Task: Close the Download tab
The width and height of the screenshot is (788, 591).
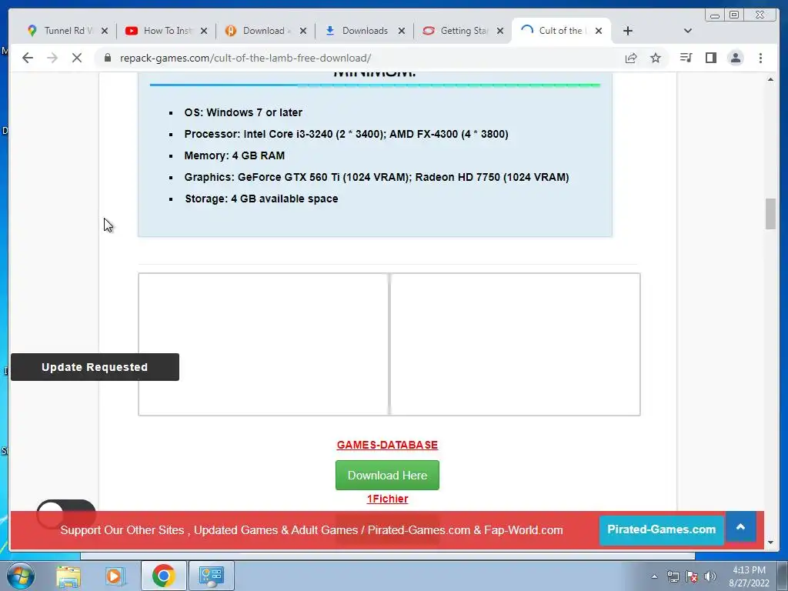Action: coord(303,31)
